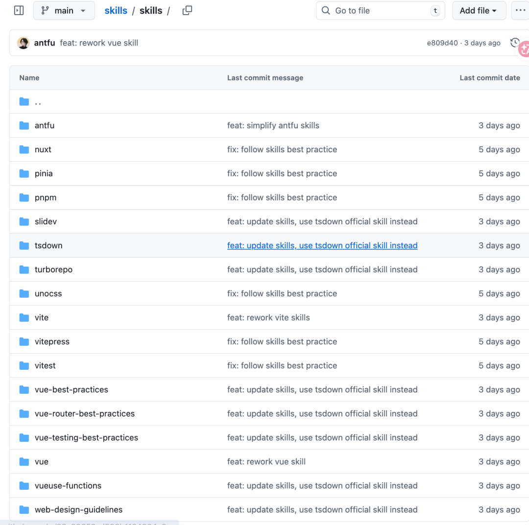Open the slidev folder
Viewport: 529px width, 525px height.
point(46,221)
